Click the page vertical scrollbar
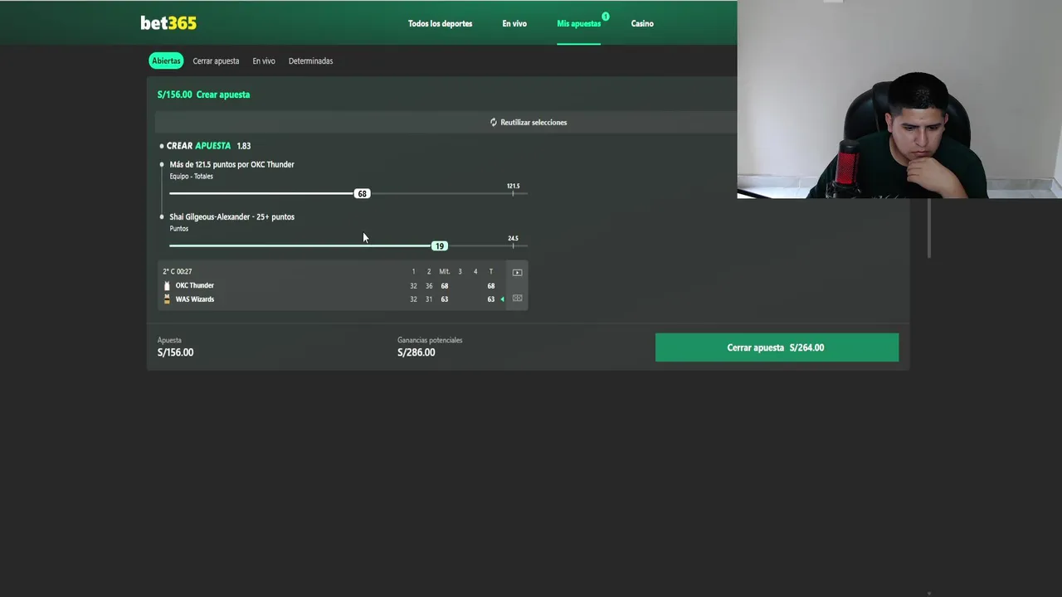 [x=929, y=228]
